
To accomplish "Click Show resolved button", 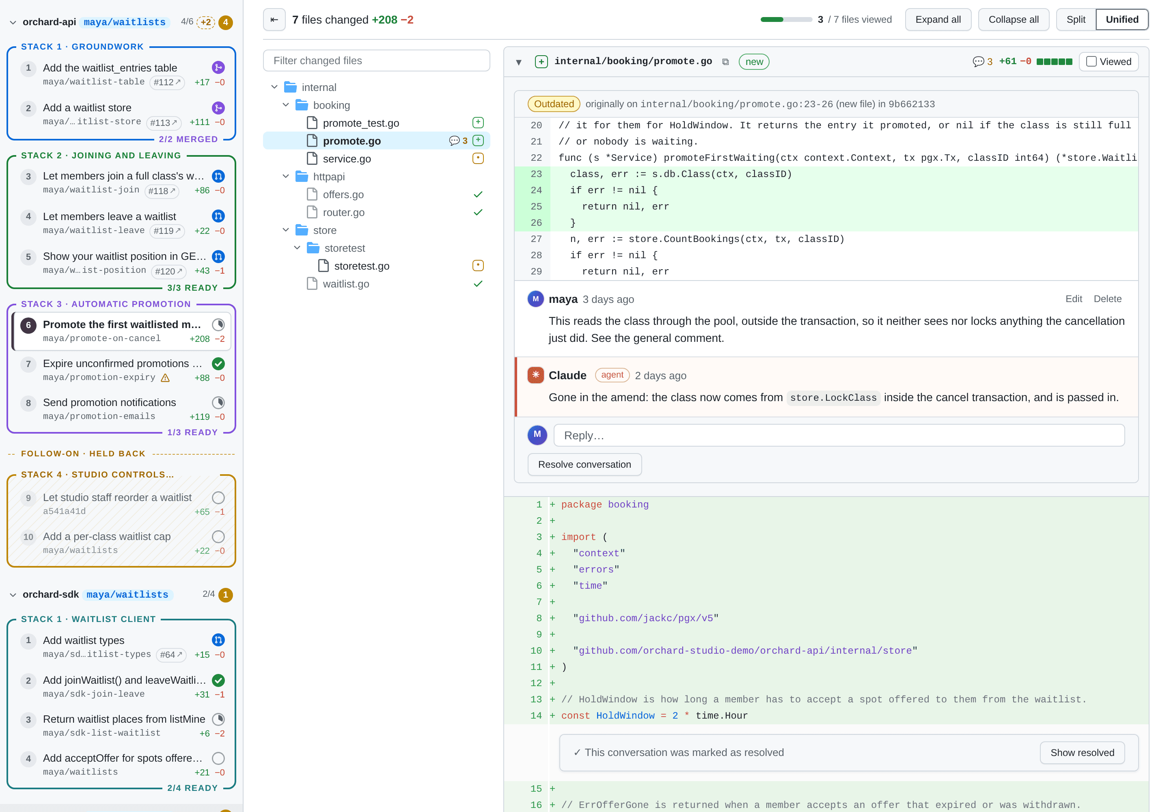I will pyautogui.click(x=1082, y=752).
